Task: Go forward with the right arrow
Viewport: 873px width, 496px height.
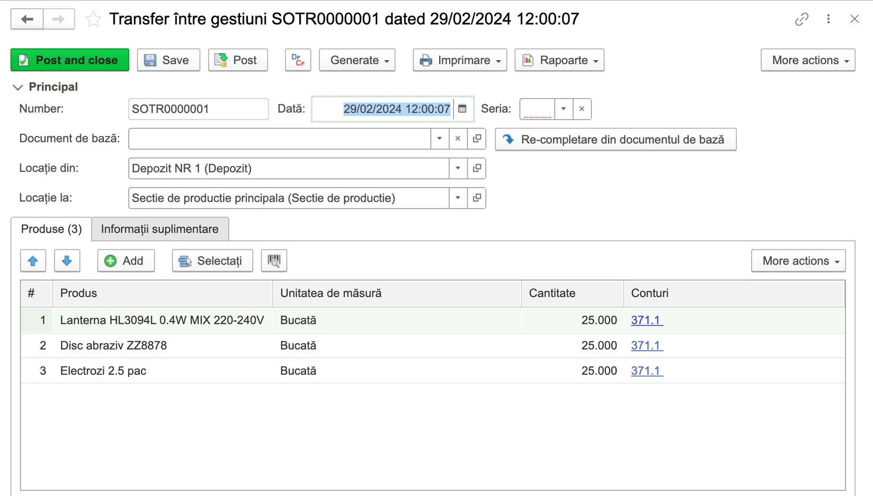Action: [x=59, y=19]
